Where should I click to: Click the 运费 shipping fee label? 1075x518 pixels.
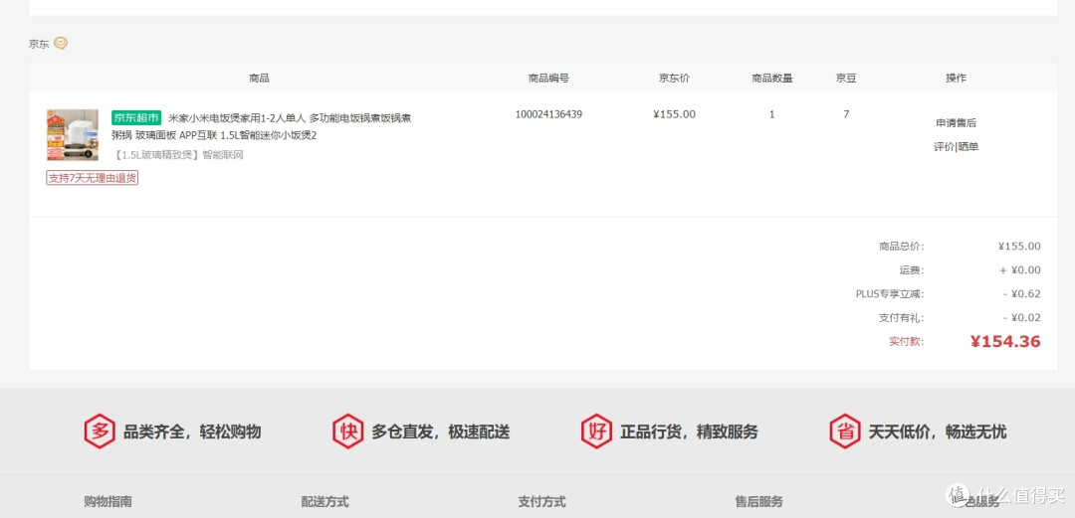(x=912, y=270)
